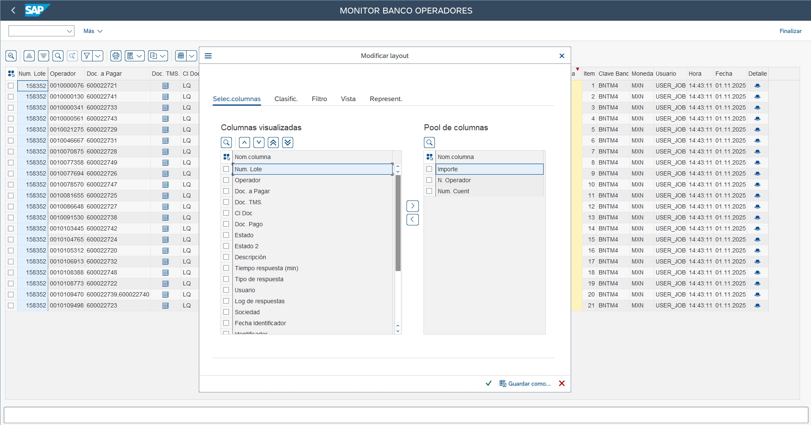Cancel the dialog with the red X icon
The width and height of the screenshot is (811, 425).
562,383
